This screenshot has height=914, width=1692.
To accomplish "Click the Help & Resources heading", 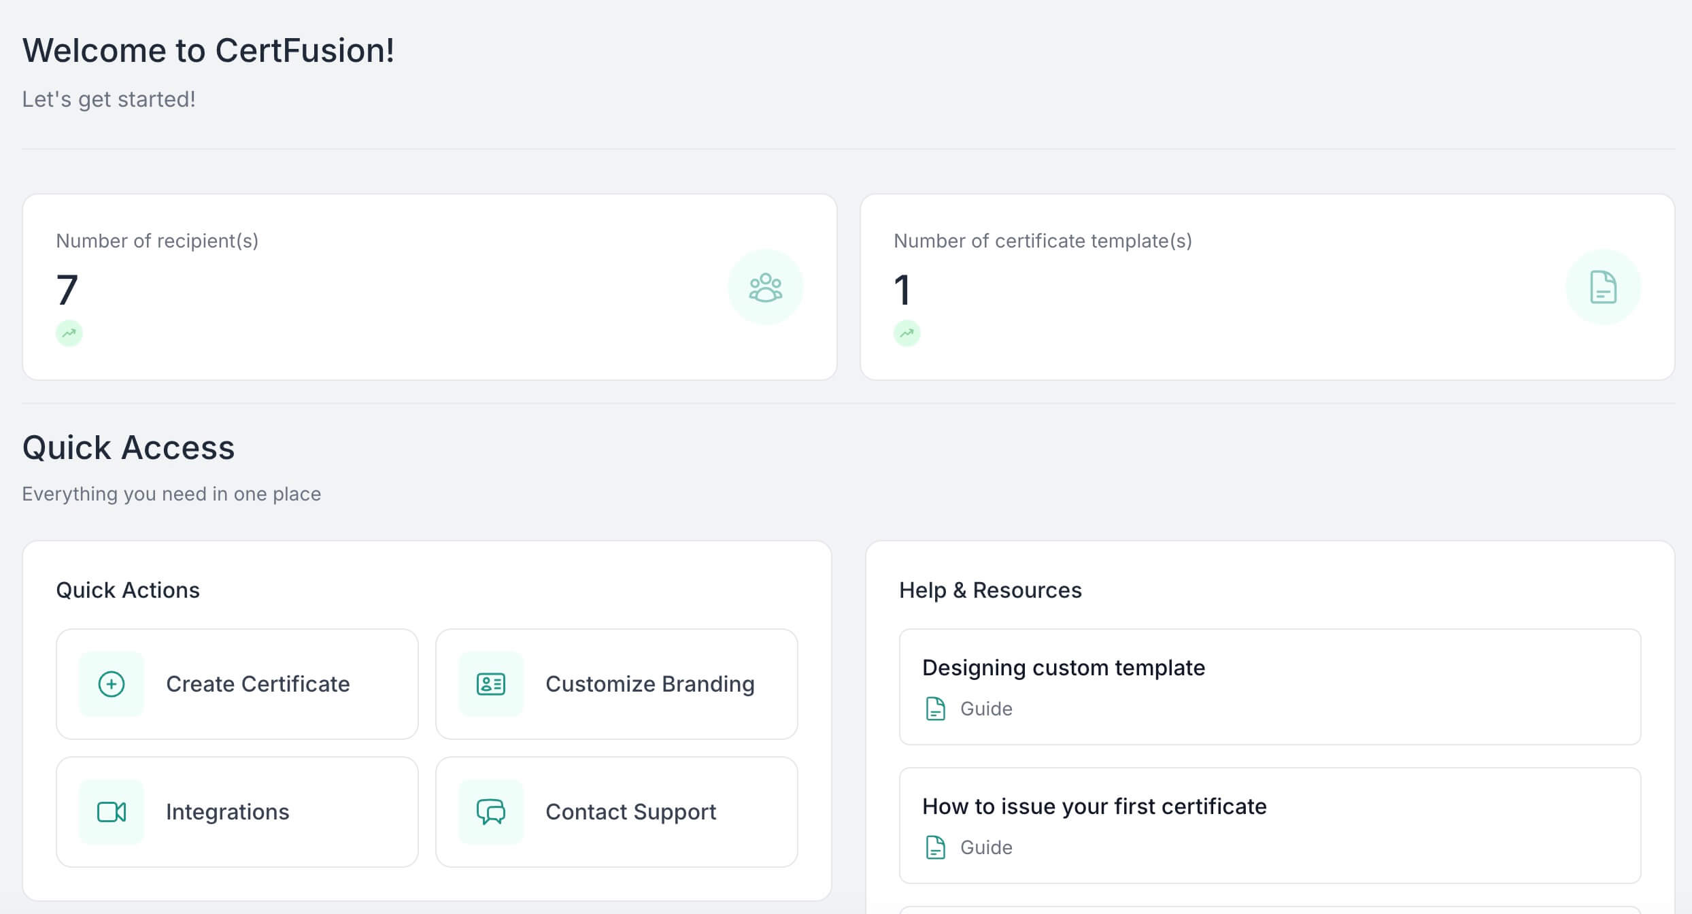I will (990, 590).
